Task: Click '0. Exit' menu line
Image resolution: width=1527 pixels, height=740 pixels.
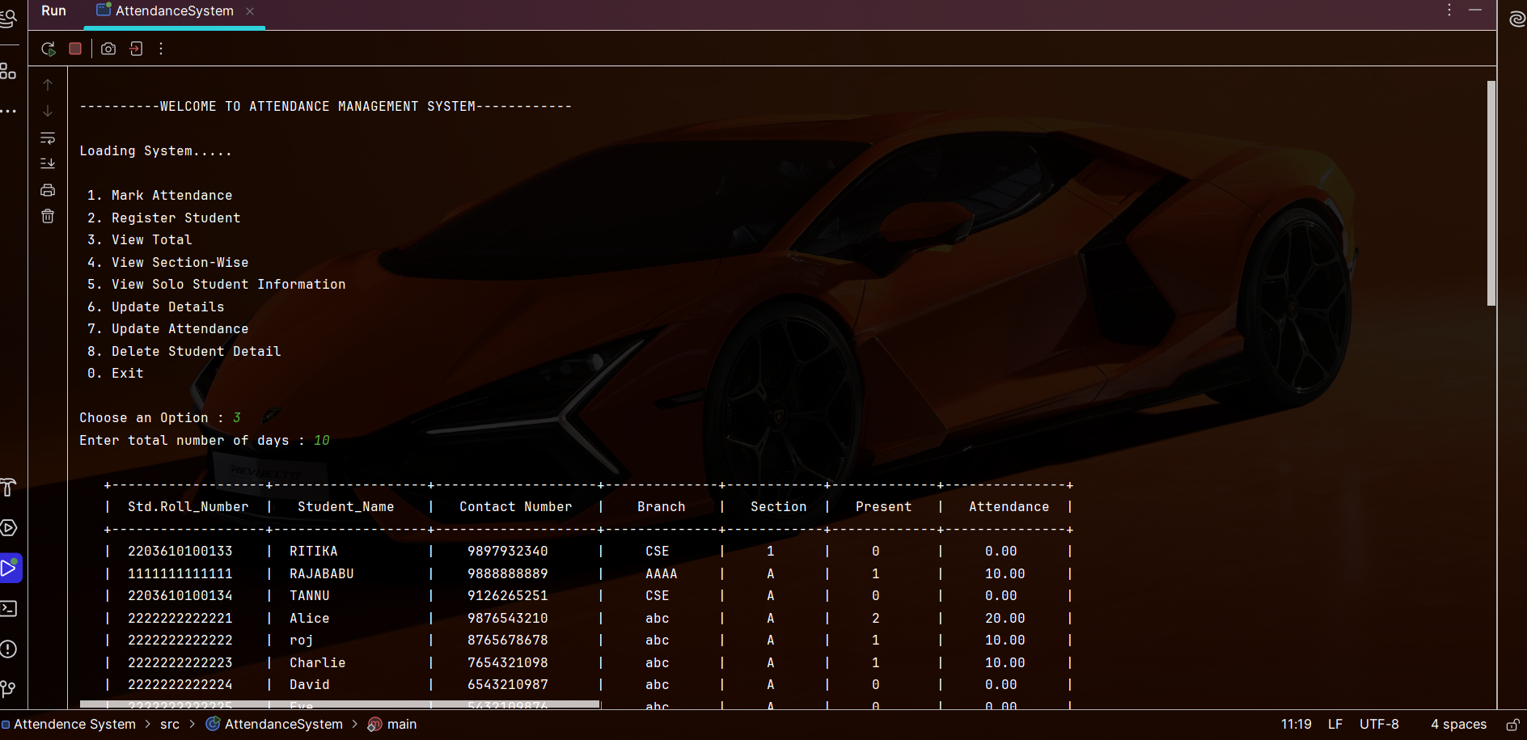Action: coord(116,374)
